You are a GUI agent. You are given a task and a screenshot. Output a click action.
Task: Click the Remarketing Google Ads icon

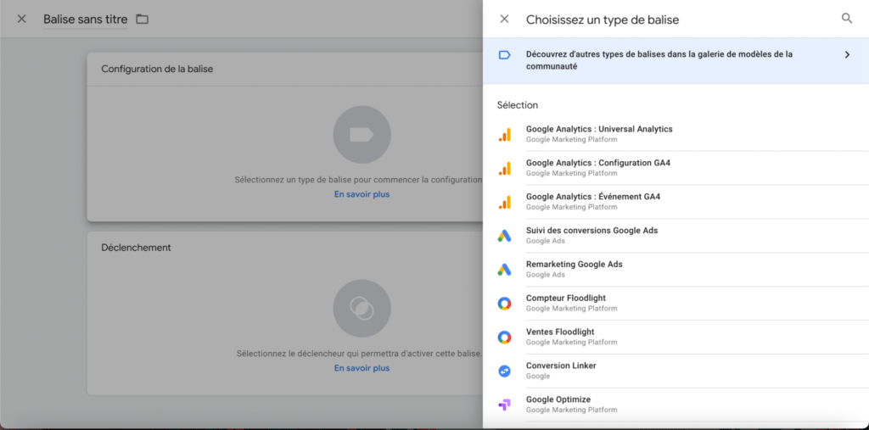504,270
